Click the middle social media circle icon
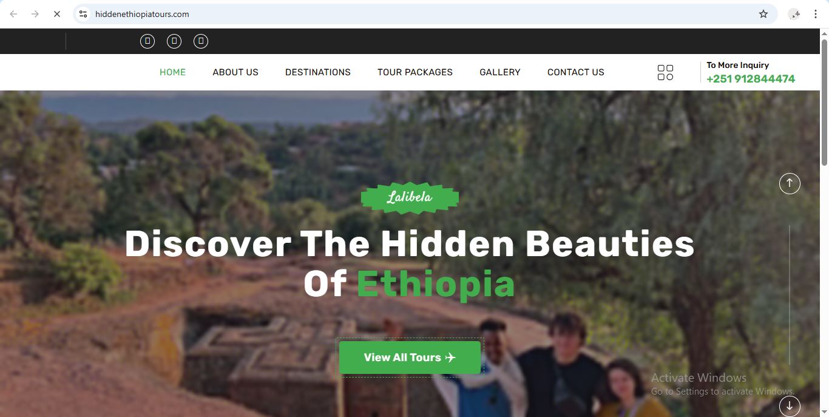The height and width of the screenshot is (417, 829). [174, 41]
